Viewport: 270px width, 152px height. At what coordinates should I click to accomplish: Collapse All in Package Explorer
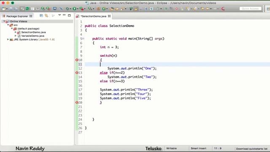[41, 16]
